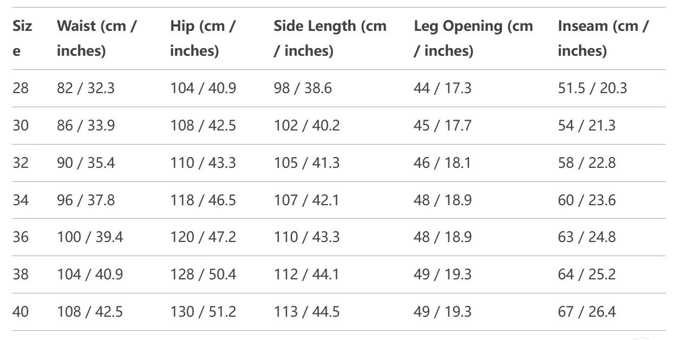Click side length value 113 / 44.5
This screenshot has height=340, width=685.
click(x=306, y=312)
